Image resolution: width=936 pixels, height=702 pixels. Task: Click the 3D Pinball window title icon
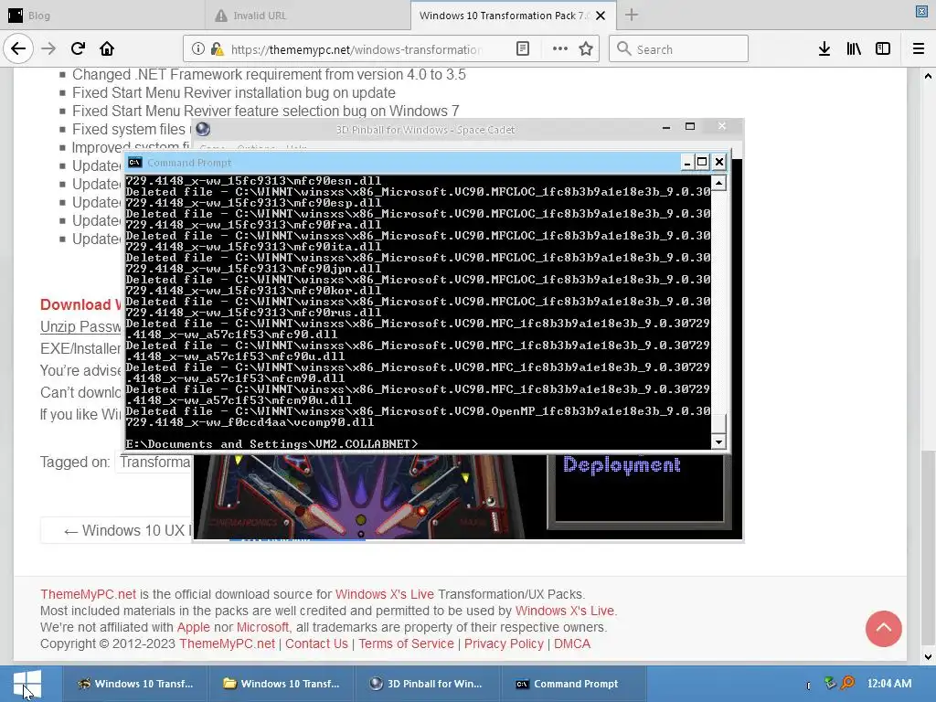[x=203, y=129]
